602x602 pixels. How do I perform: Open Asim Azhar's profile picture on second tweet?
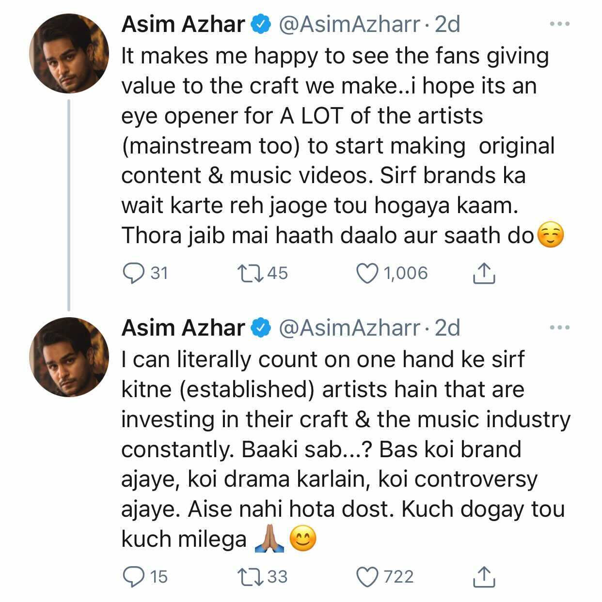(69, 357)
